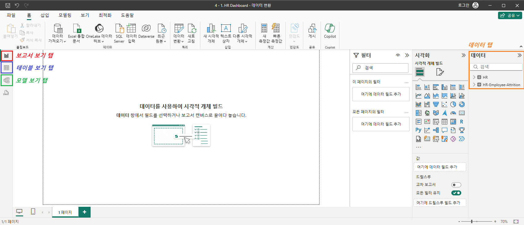The image size is (524, 225).
Task: Open the 도움말 ribbon tab
Action: coord(127,15)
